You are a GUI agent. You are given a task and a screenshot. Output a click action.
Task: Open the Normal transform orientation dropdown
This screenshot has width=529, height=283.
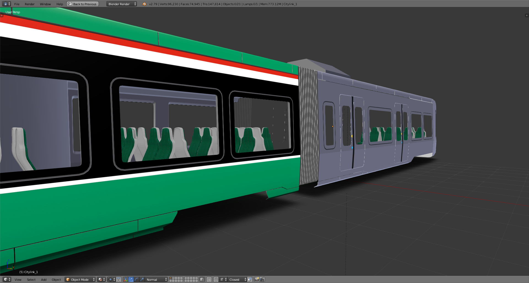tap(156, 279)
